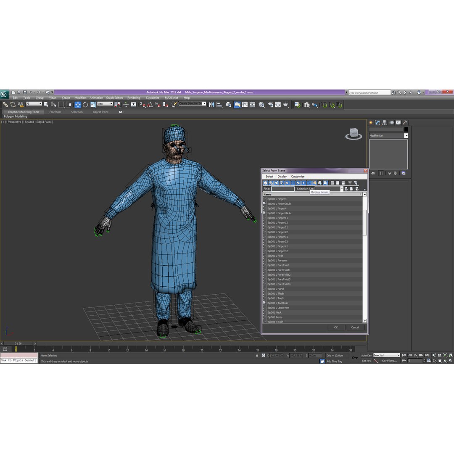Switch to the Freeform ribbon tab
454x454 pixels.
(x=55, y=112)
